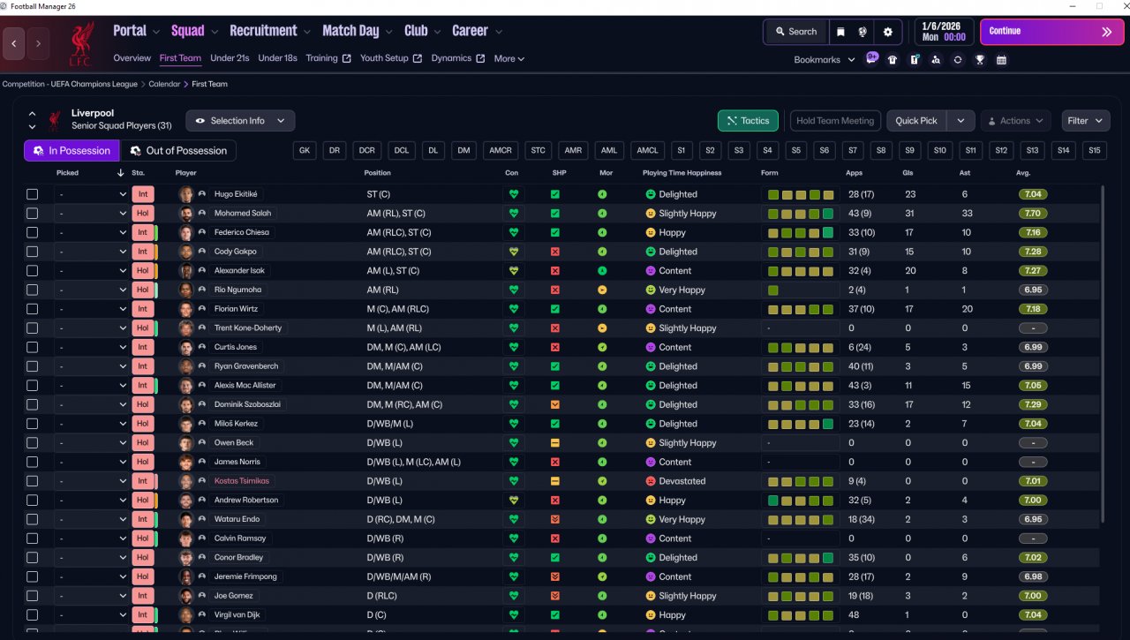Click Rio Ngumoha's single form square

click(x=773, y=290)
